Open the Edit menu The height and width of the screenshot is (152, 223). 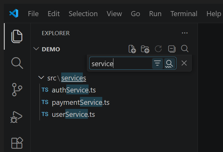pyautogui.click(x=54, y=14)
